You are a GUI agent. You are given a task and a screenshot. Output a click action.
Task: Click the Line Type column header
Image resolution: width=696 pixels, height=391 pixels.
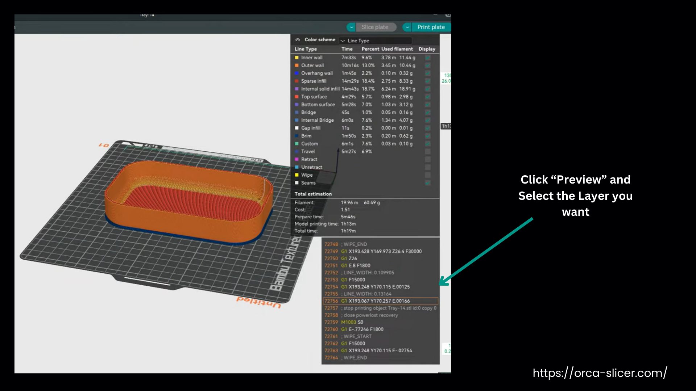[306, 49]
